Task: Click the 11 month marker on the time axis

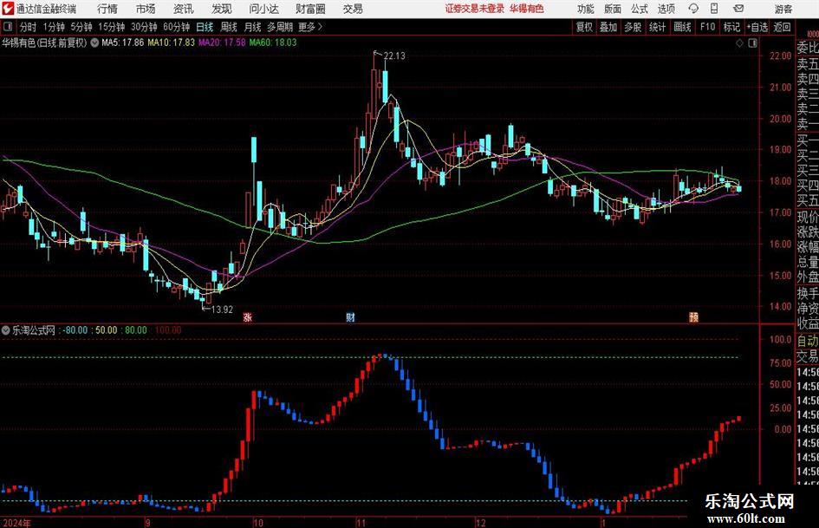Action: tap(361, 522)
